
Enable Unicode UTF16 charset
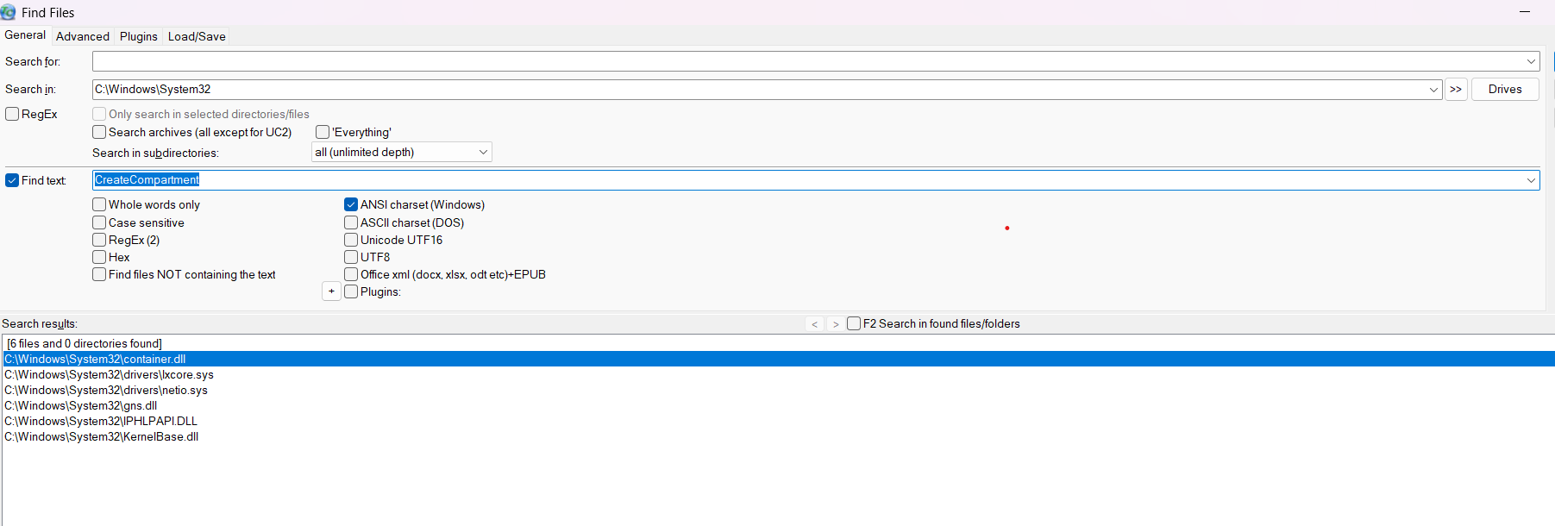pyautogui.click(x=351, y=240)
